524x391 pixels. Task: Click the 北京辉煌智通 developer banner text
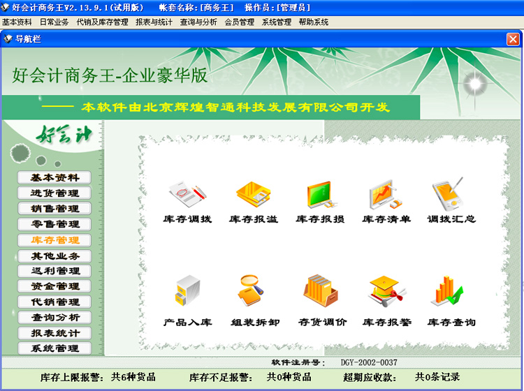(235, 107)
